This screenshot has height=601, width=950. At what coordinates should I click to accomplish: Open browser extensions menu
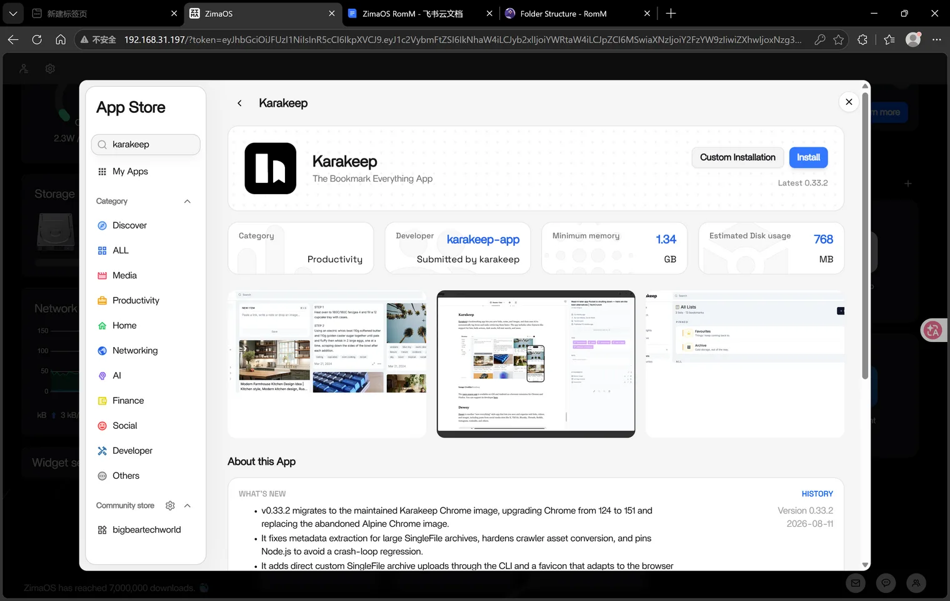[x=862, y=40]
